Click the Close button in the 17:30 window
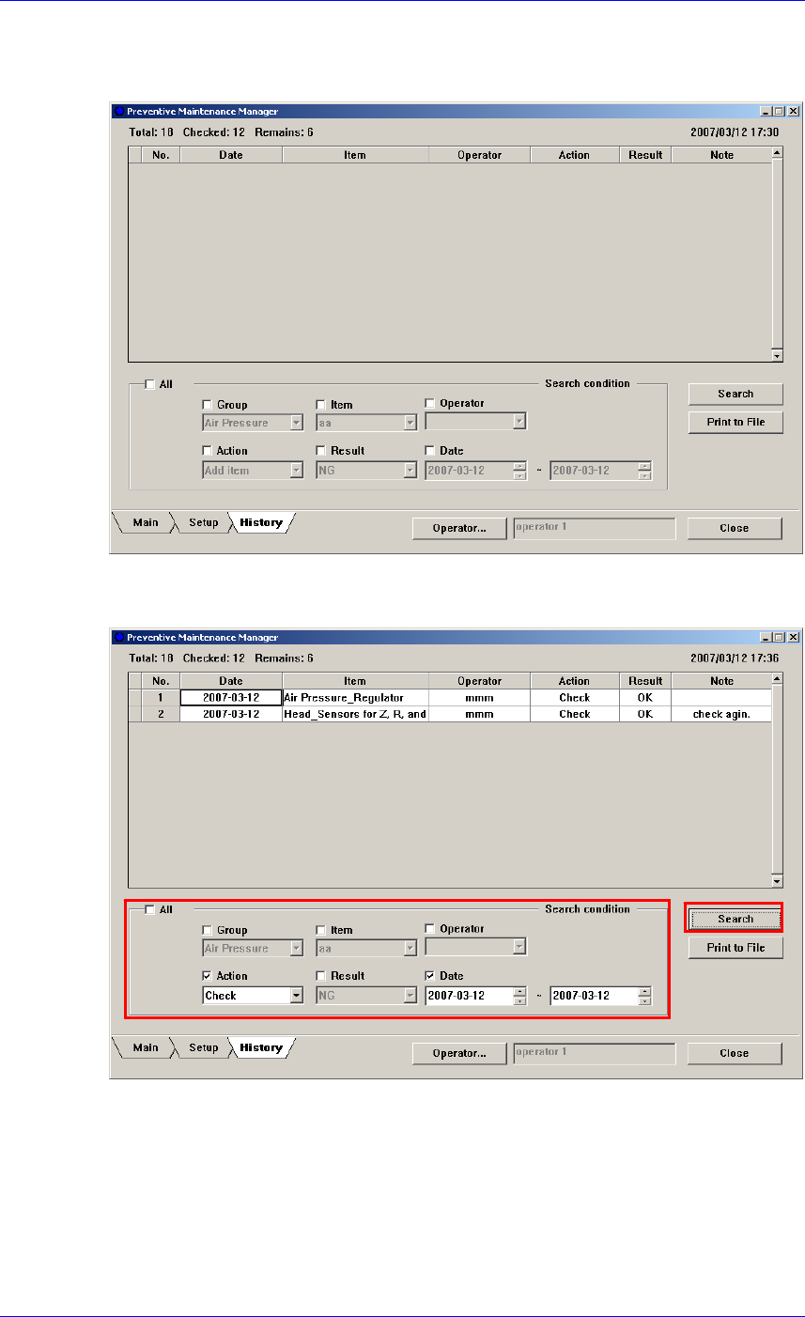 735,528
